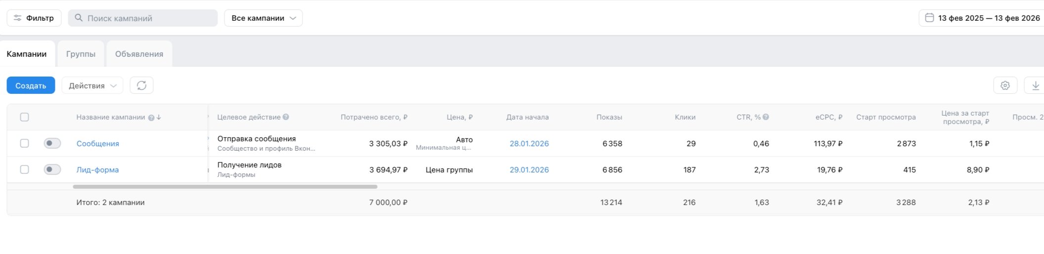Screen dimensions: 1044x254
Task: Switch to the Объявления tab
Action: point(139,54)
